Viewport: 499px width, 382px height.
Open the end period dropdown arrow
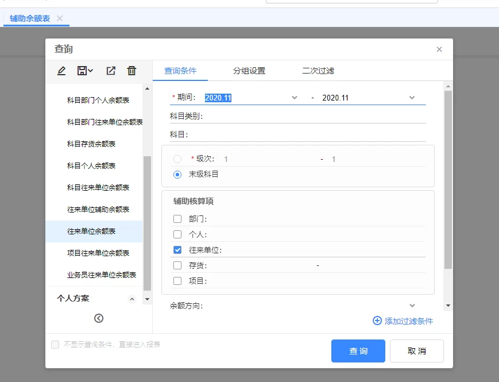click(x=412, y=98)
